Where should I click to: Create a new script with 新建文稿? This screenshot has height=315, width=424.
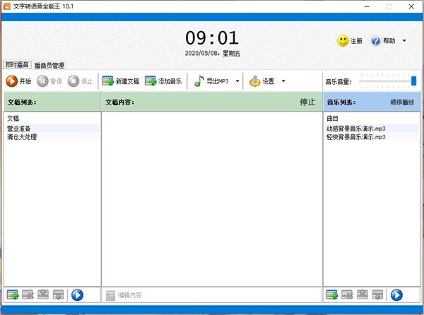121,81
